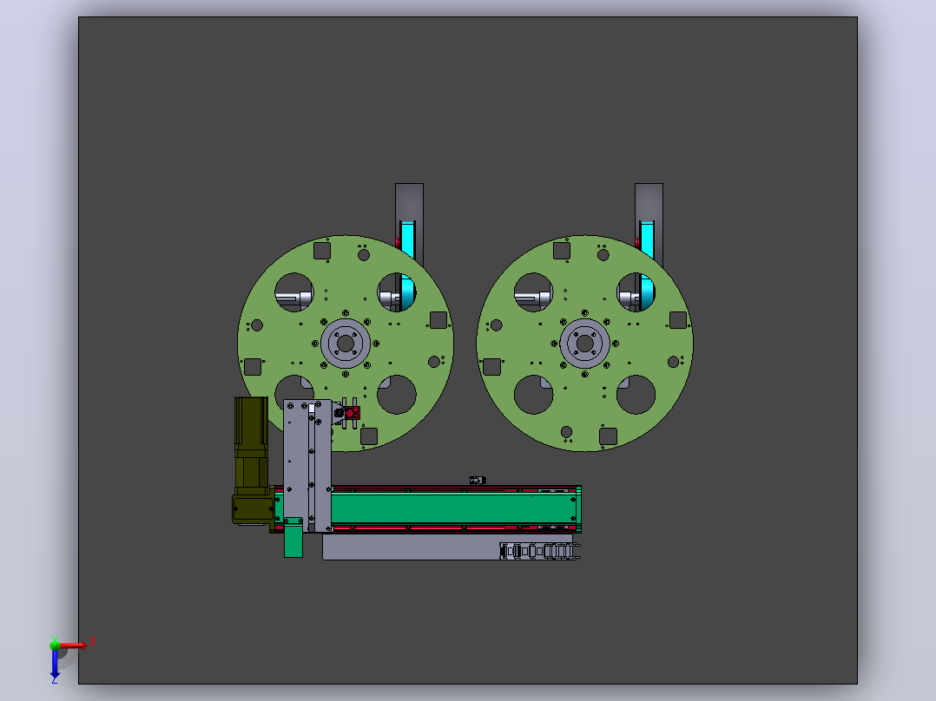Pick the gray upright column above the right disc
The height and width of the screenshot is (701, 936).
[x=649, y=203]
